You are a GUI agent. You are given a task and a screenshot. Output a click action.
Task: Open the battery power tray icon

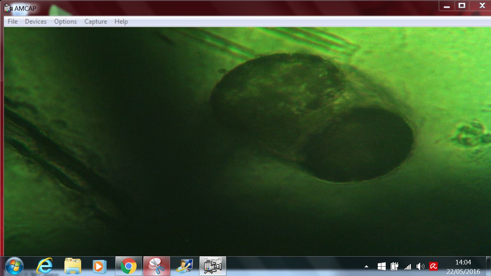click(x=395, y=267)
